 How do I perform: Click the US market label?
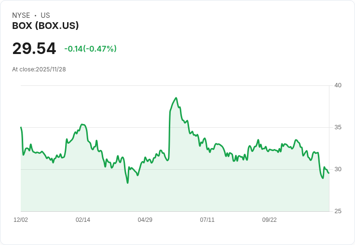pyautogui.click(x=45, y=15)
